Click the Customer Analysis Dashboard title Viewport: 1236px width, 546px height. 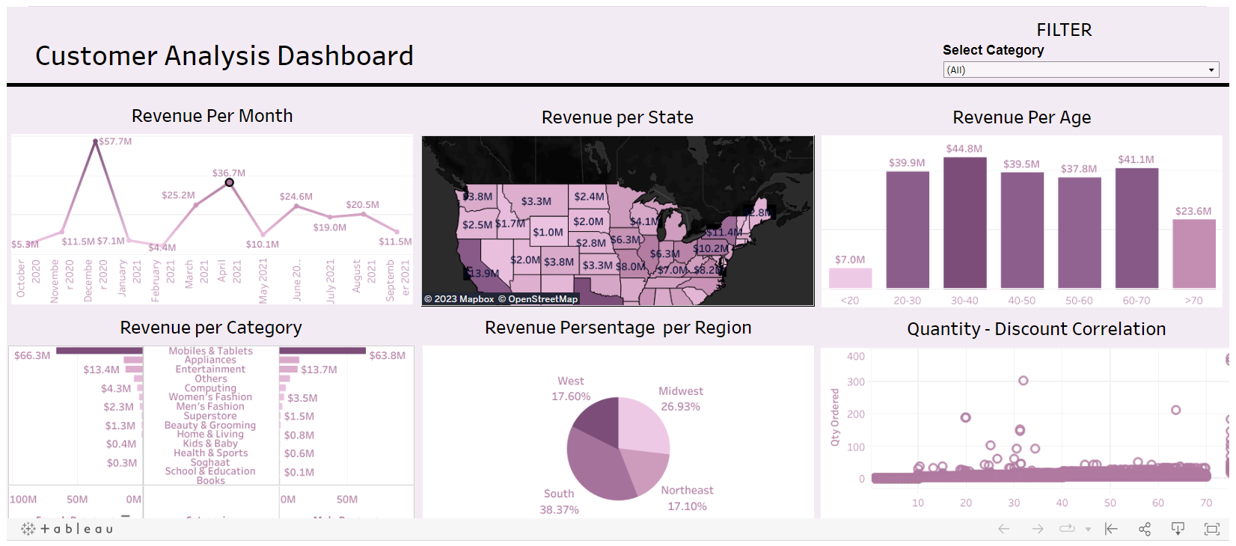tap(224, 56)
